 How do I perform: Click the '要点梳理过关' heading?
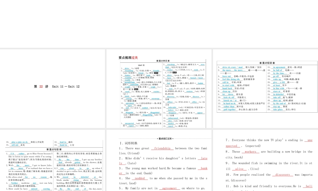[x=128, y=58]
